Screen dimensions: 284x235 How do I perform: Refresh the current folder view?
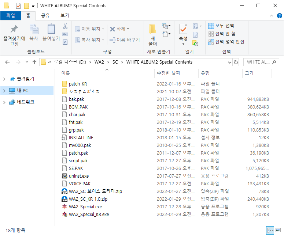coord(236,62)
